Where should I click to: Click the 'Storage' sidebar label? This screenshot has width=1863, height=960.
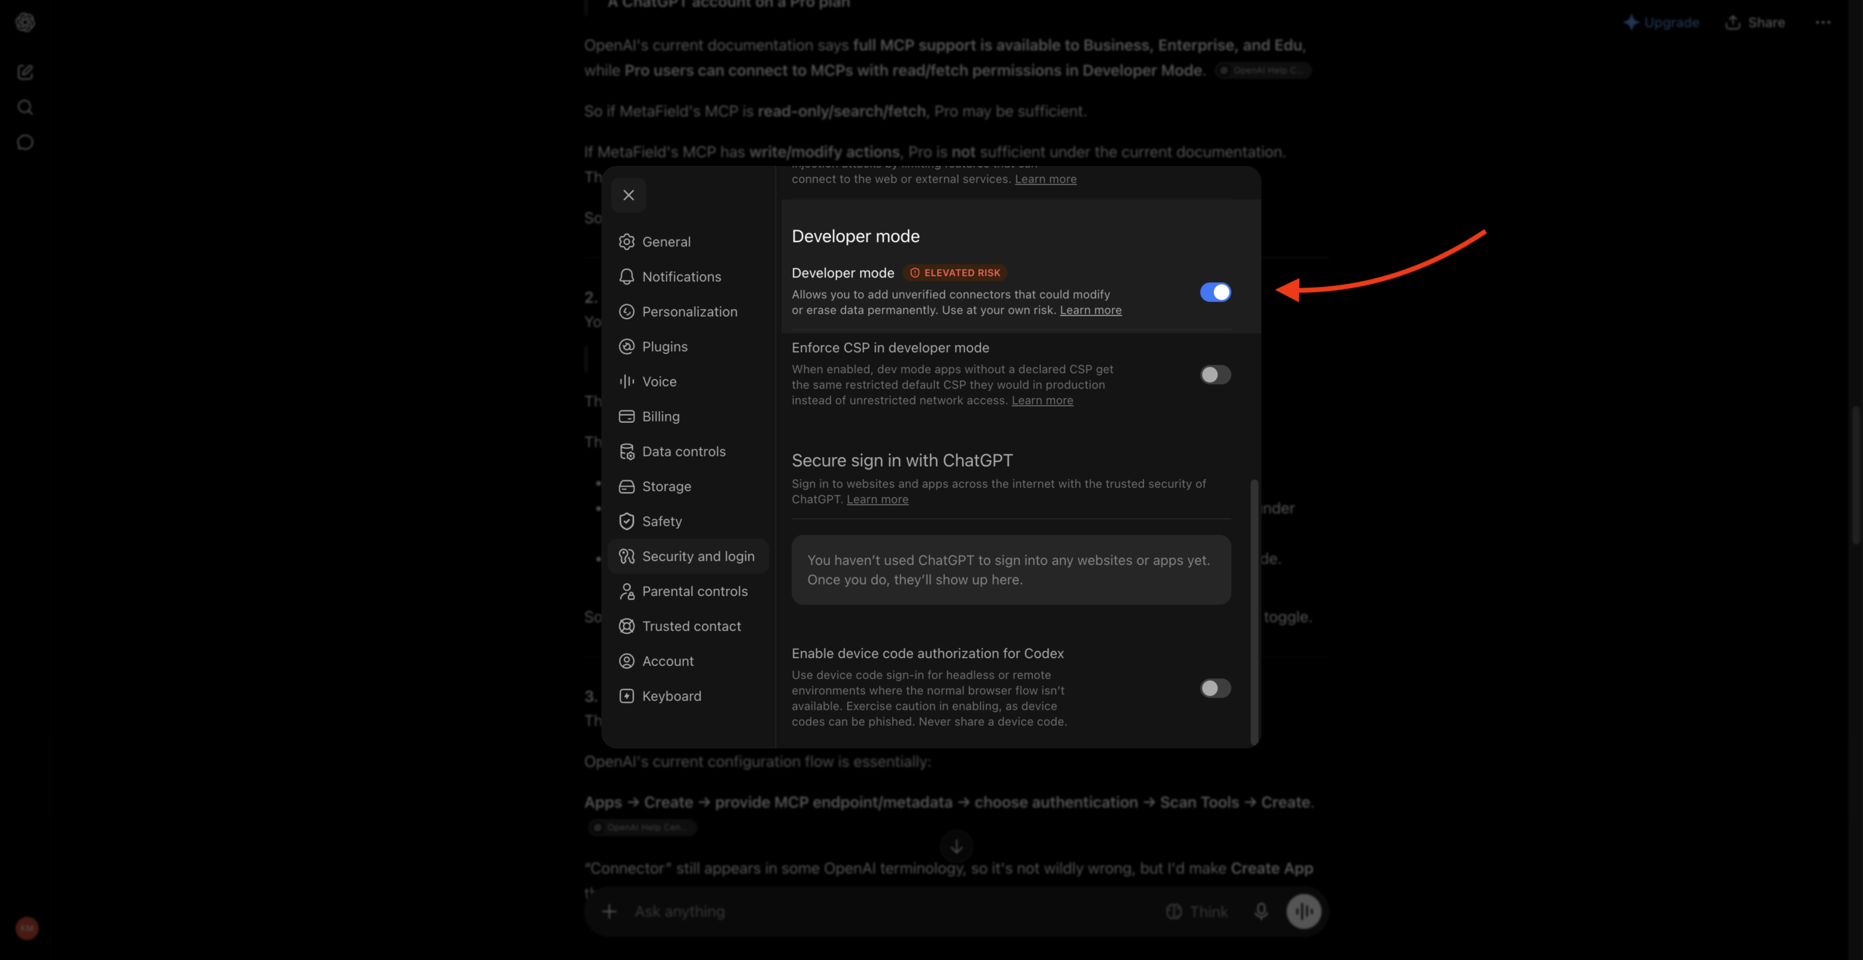coord(667,486)
